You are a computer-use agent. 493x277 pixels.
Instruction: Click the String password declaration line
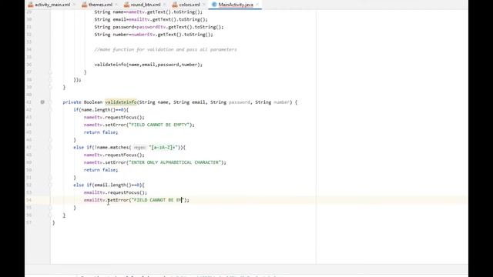(x=159, y=27)
